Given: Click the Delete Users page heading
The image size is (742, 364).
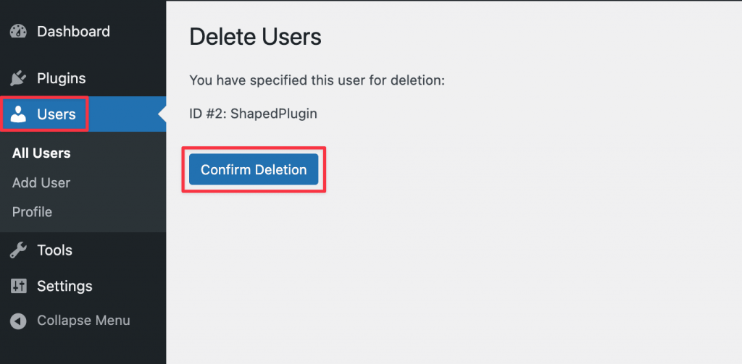Looking at the screenshot, I should coord(256,37).
